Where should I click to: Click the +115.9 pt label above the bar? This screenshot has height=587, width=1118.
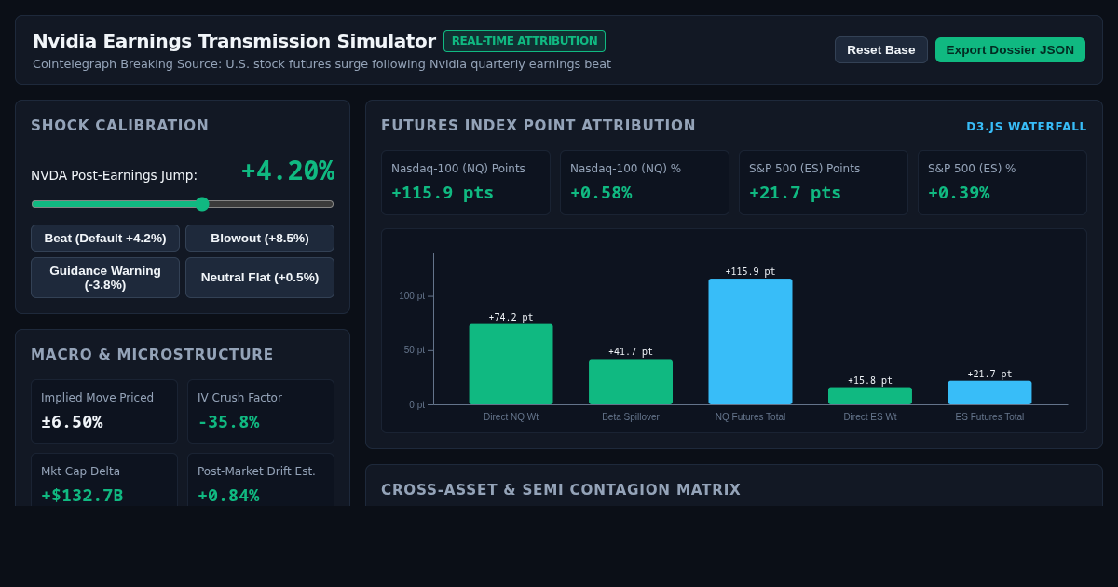pos(750,272)
